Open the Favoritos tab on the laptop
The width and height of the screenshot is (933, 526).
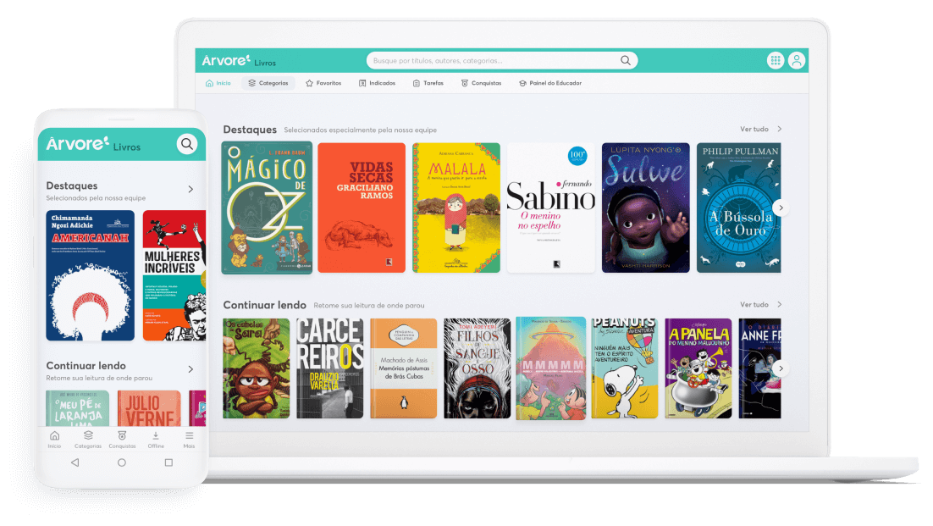point(323,83)
